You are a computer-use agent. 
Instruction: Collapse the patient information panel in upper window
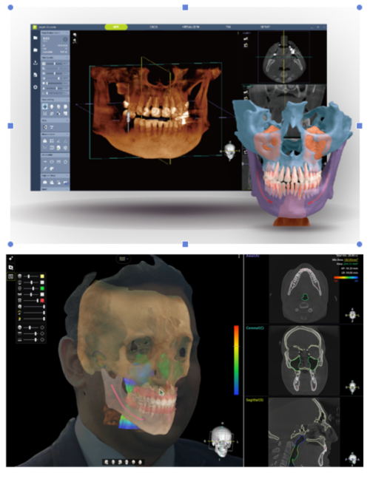67,33
